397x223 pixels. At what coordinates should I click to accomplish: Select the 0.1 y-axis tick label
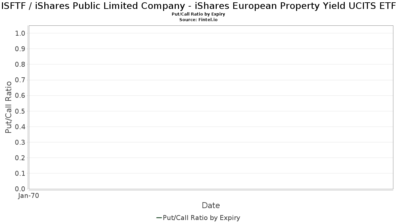21,173
